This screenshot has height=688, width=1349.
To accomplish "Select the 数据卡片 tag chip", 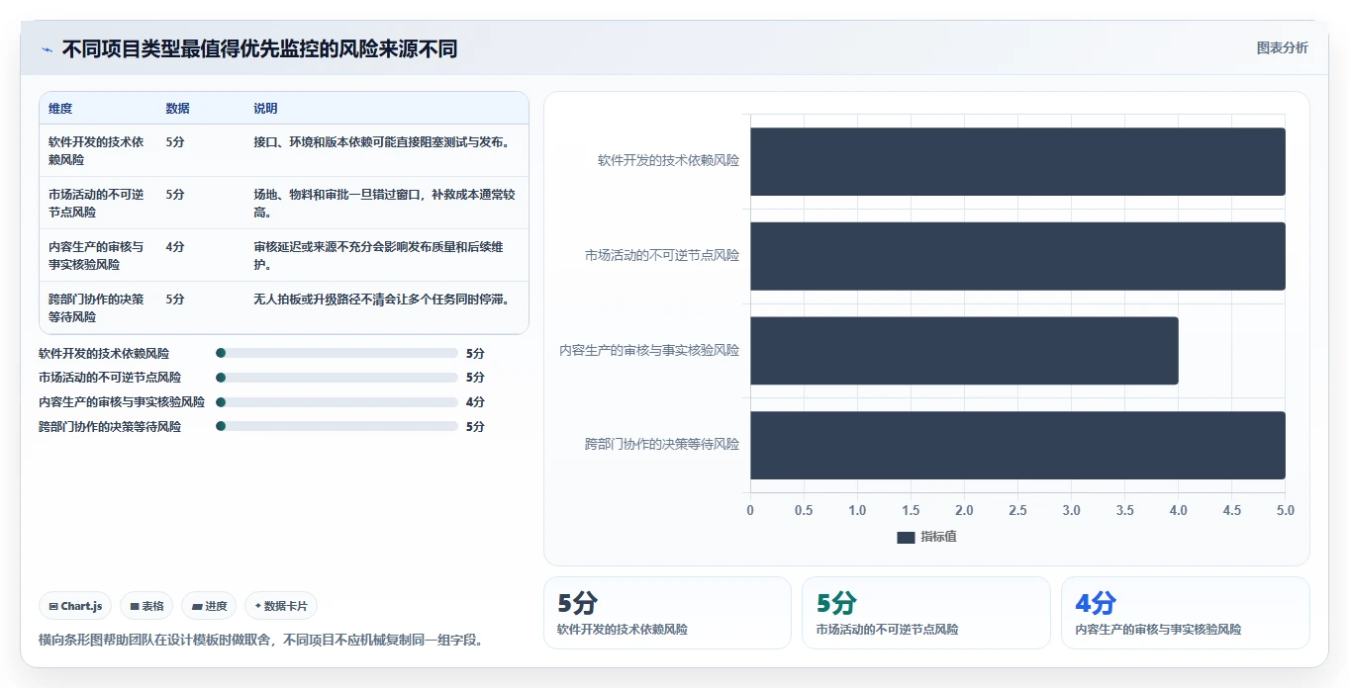I will tap(281, 606).
